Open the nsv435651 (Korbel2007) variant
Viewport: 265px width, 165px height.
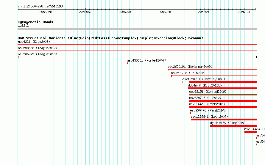(x=146, y=60)
